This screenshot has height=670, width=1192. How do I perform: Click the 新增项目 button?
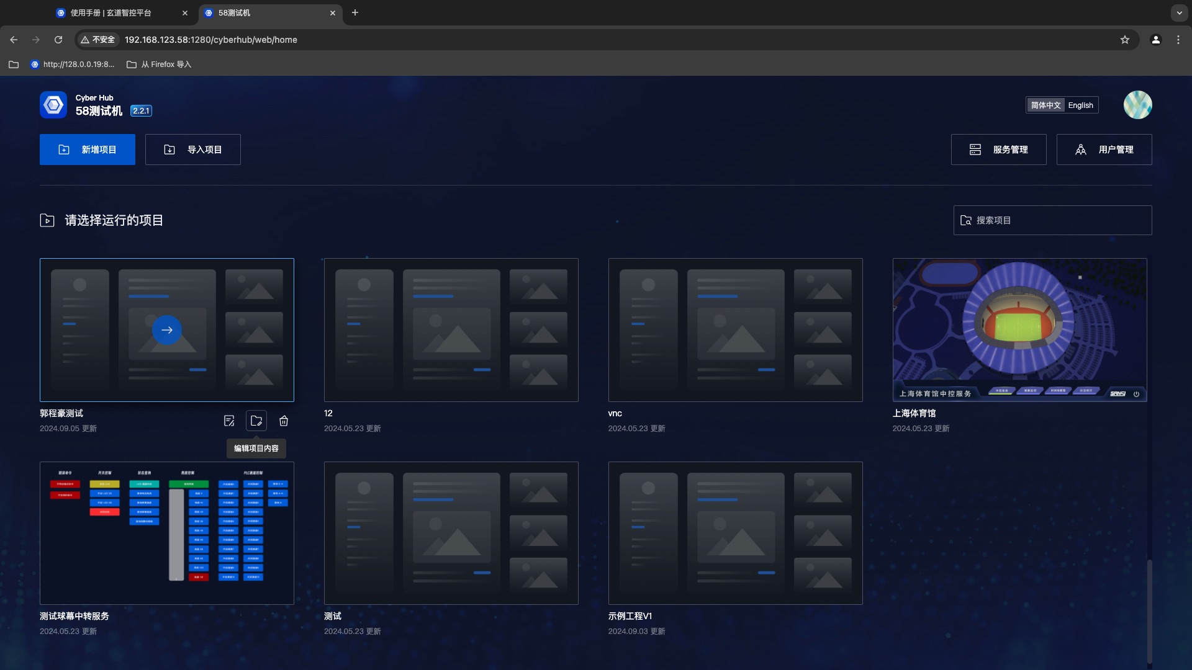88,150
